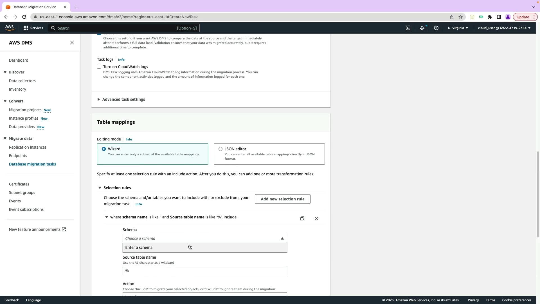Open the AWS CloudShell icon

click(x=408, y=28)
